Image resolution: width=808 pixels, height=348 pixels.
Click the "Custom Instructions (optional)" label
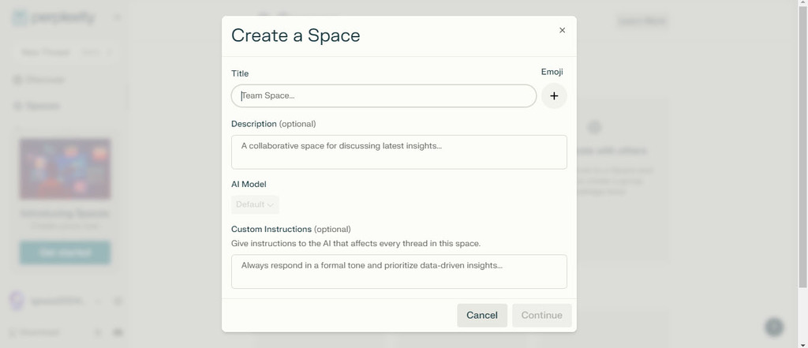[x=291, y=230]
